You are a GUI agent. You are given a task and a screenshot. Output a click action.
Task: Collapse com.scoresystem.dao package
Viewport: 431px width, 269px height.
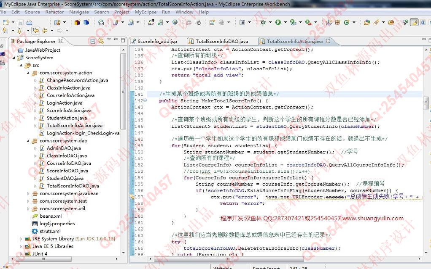(x=28, y=141)
